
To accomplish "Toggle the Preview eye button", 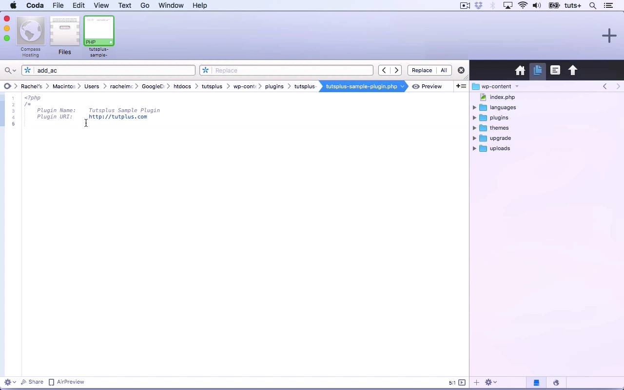I will [x=427, y=86].
